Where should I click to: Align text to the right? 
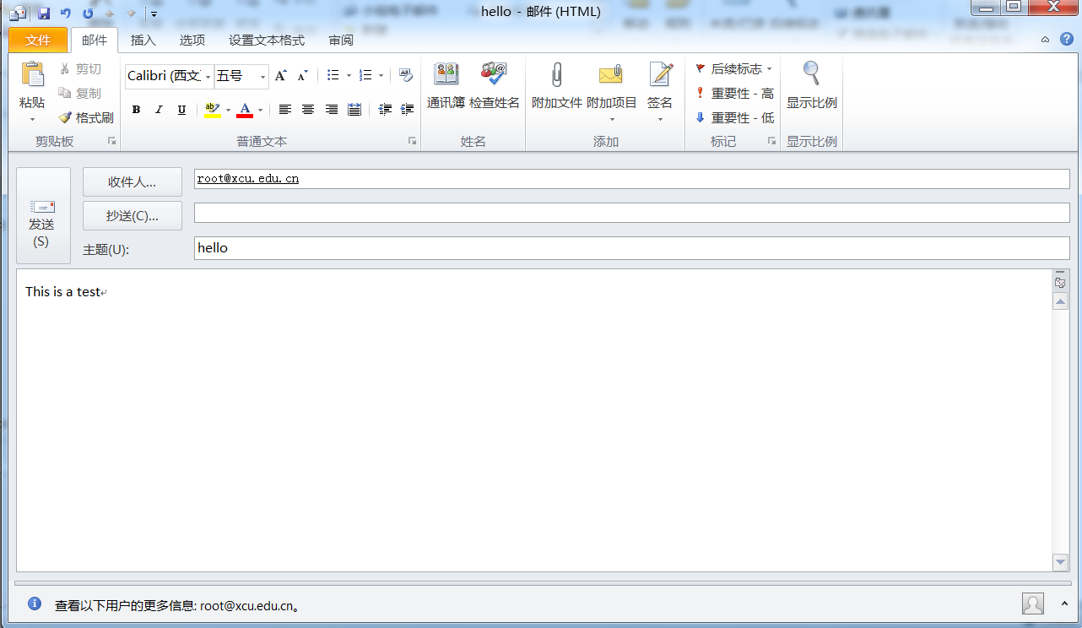(332, 110)
